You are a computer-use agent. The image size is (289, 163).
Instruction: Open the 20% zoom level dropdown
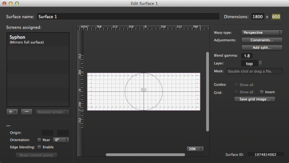coord(195,149)
